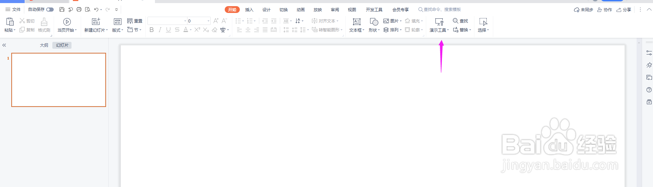
Task: Click the Not Synced (未同步) button
Action: pyautogui.click(x=584, y=10)
